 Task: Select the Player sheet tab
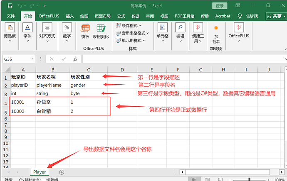[x=40, y=172]
